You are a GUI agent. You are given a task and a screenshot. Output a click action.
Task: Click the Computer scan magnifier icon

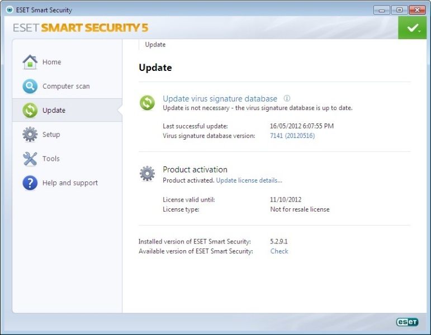pos(30,86)
